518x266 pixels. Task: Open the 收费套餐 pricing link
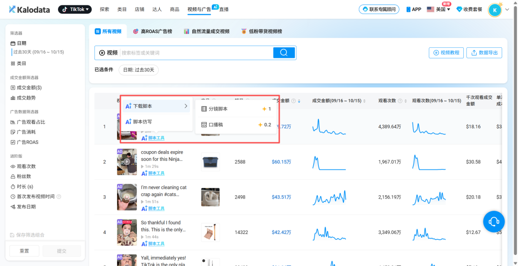[469, 10]
